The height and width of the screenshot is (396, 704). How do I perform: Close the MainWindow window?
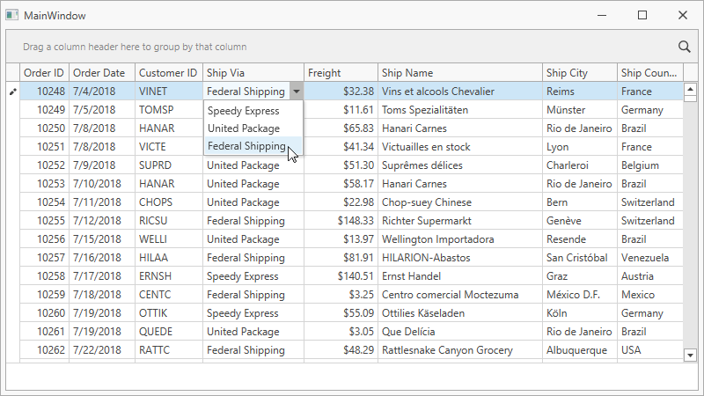point(683,15)
